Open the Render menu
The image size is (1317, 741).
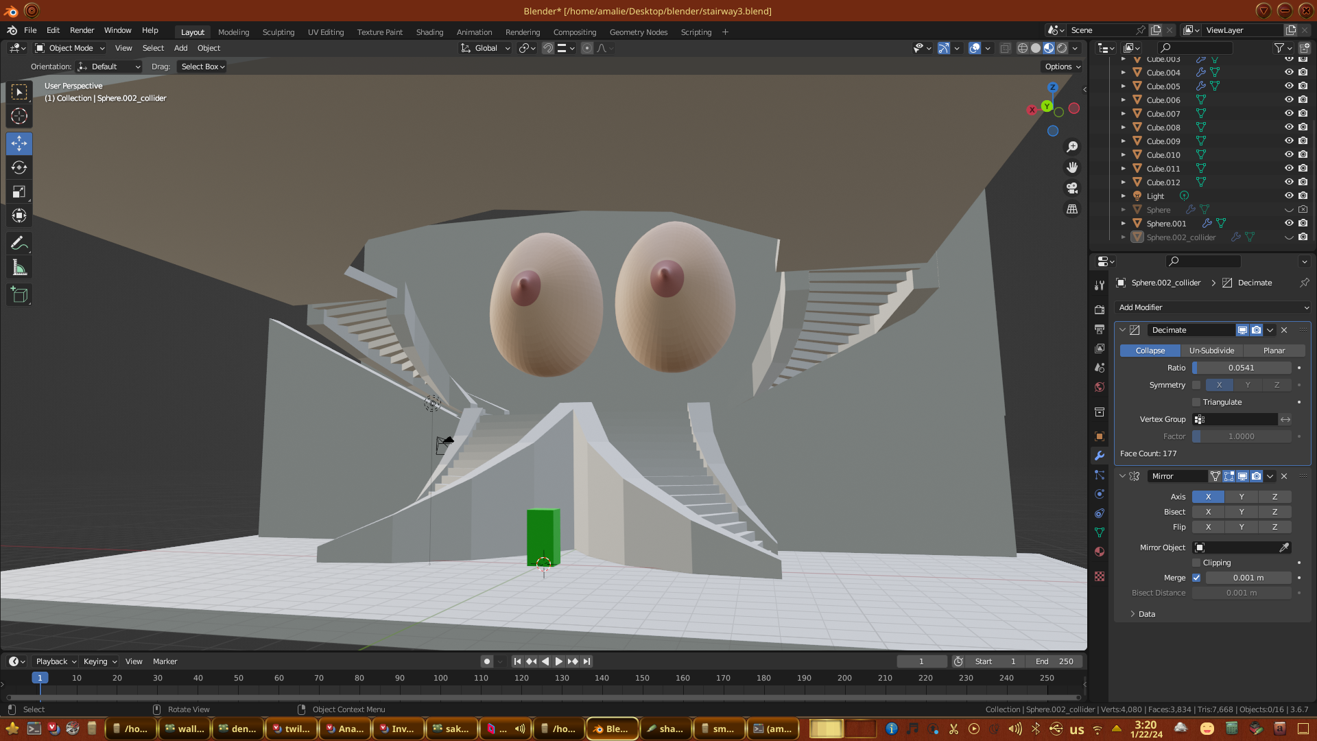82,30
